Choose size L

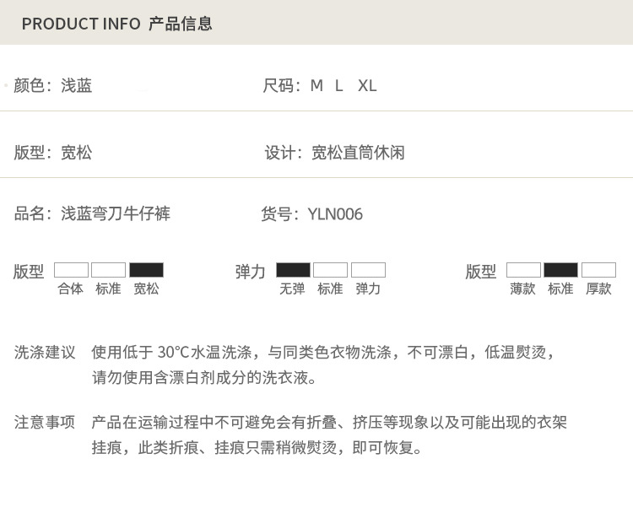click(339, 85)
